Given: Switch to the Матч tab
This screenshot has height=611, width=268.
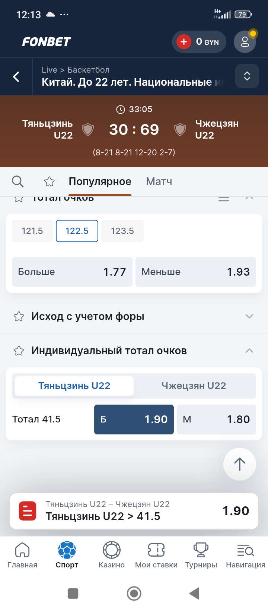Looking at the screenshot, I should tap(159, 181).
